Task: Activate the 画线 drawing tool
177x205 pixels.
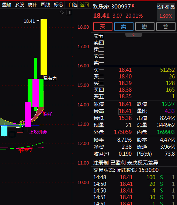Action: point(45,5)
